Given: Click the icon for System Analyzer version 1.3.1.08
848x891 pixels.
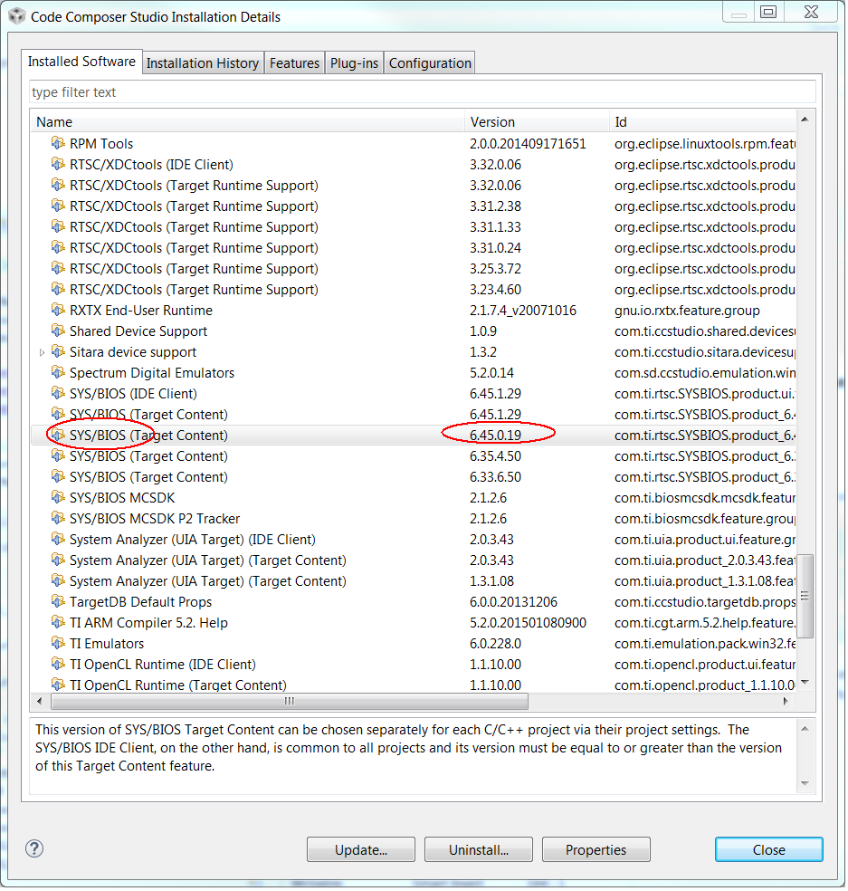Looking at the screenshot, I should coord(58,581).
